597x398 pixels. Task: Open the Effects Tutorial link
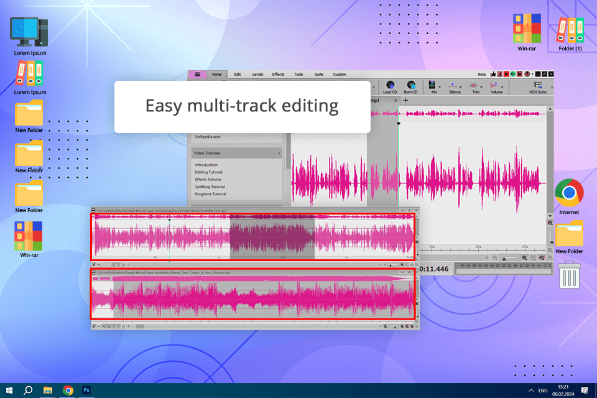point(208,179)
